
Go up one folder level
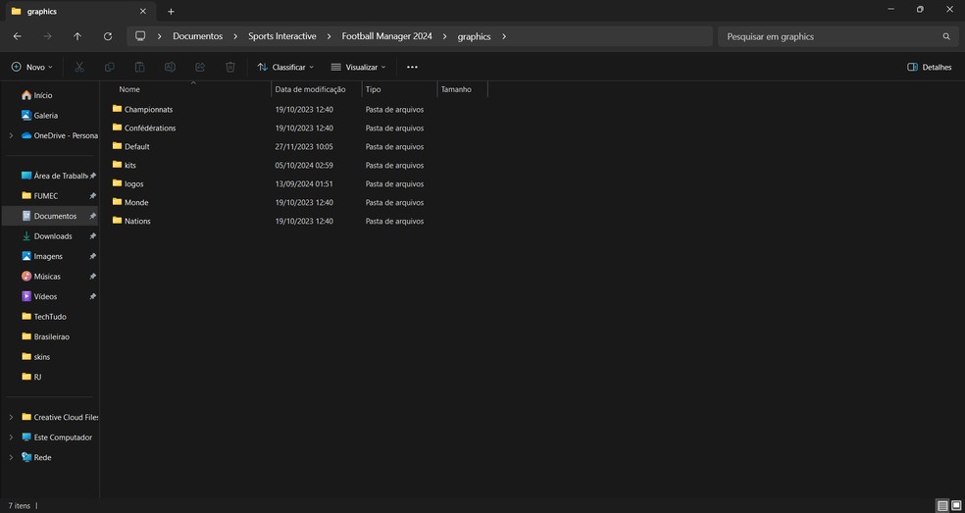[77, 36]
